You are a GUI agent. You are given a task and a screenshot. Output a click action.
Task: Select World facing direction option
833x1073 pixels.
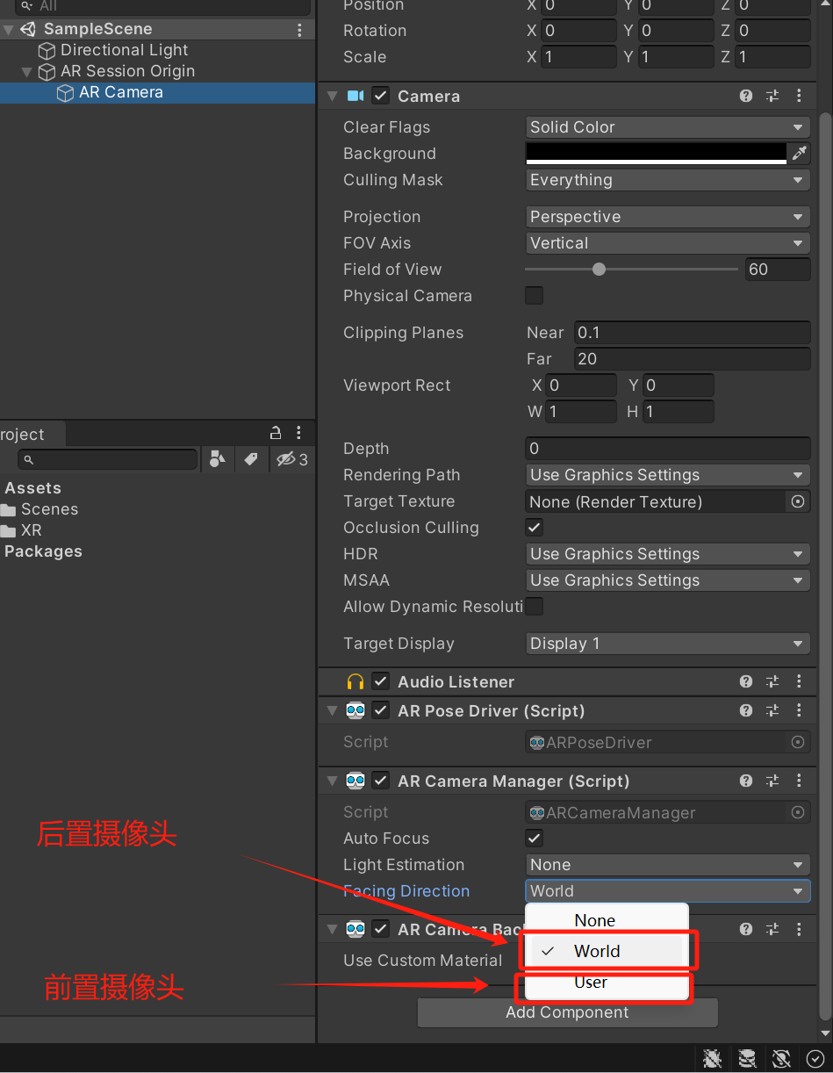pyautogui.click(x=607, y=951)
